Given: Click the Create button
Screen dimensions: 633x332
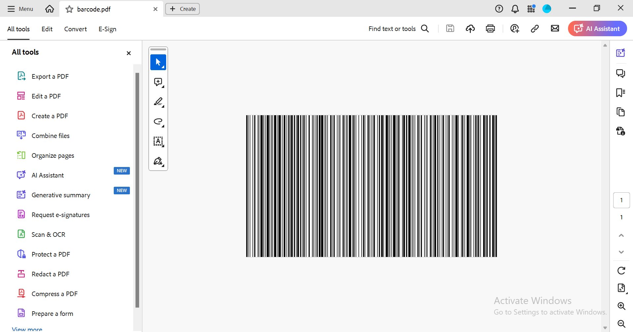Looking at the screenshot, I should click(182, 9).
